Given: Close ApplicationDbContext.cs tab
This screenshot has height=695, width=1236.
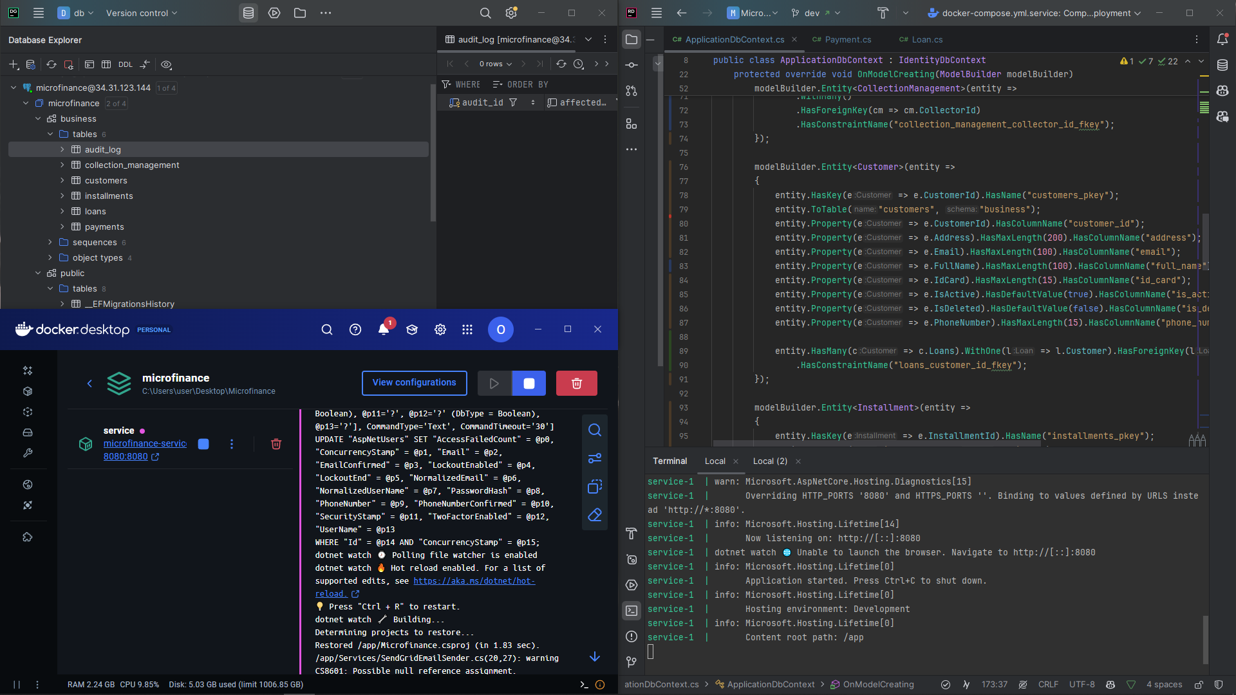Looking at the screenshot, I should 794,39.
